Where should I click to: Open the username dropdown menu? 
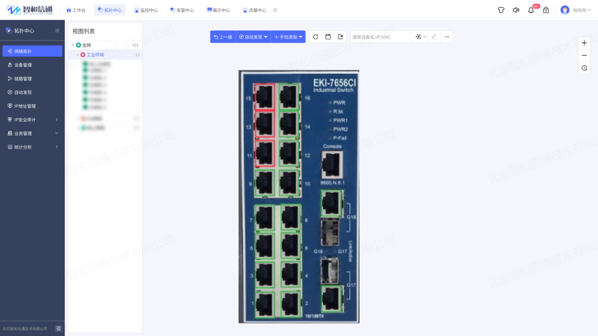582,10
